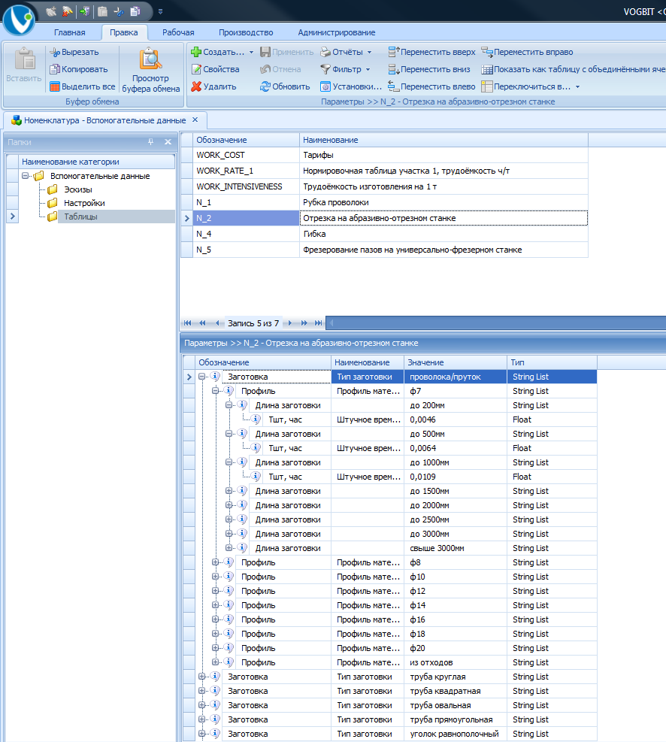Viewport: 666px width, 742px height.
Task: Click the Вырезать (cut) scissors icon
Action: tap(55, 52)
